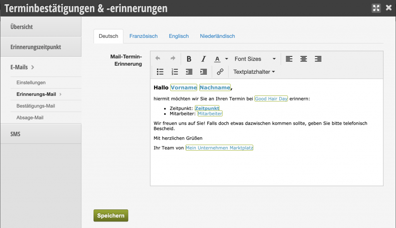The width and height of the screenshot is (396, 228).
Task: Decrease the text indentation
Action: click(189, 71)
